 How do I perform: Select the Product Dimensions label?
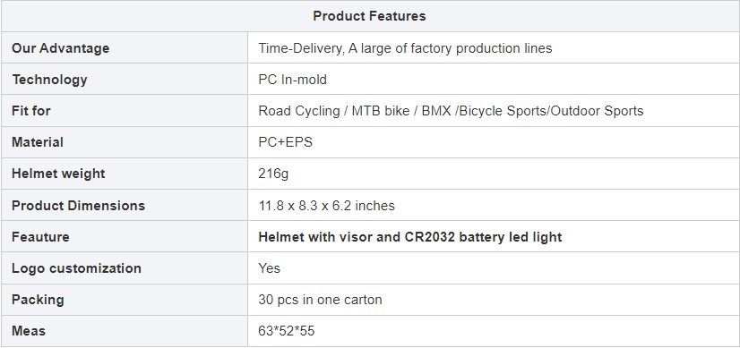pyautogui.click(x=78, y=206)
